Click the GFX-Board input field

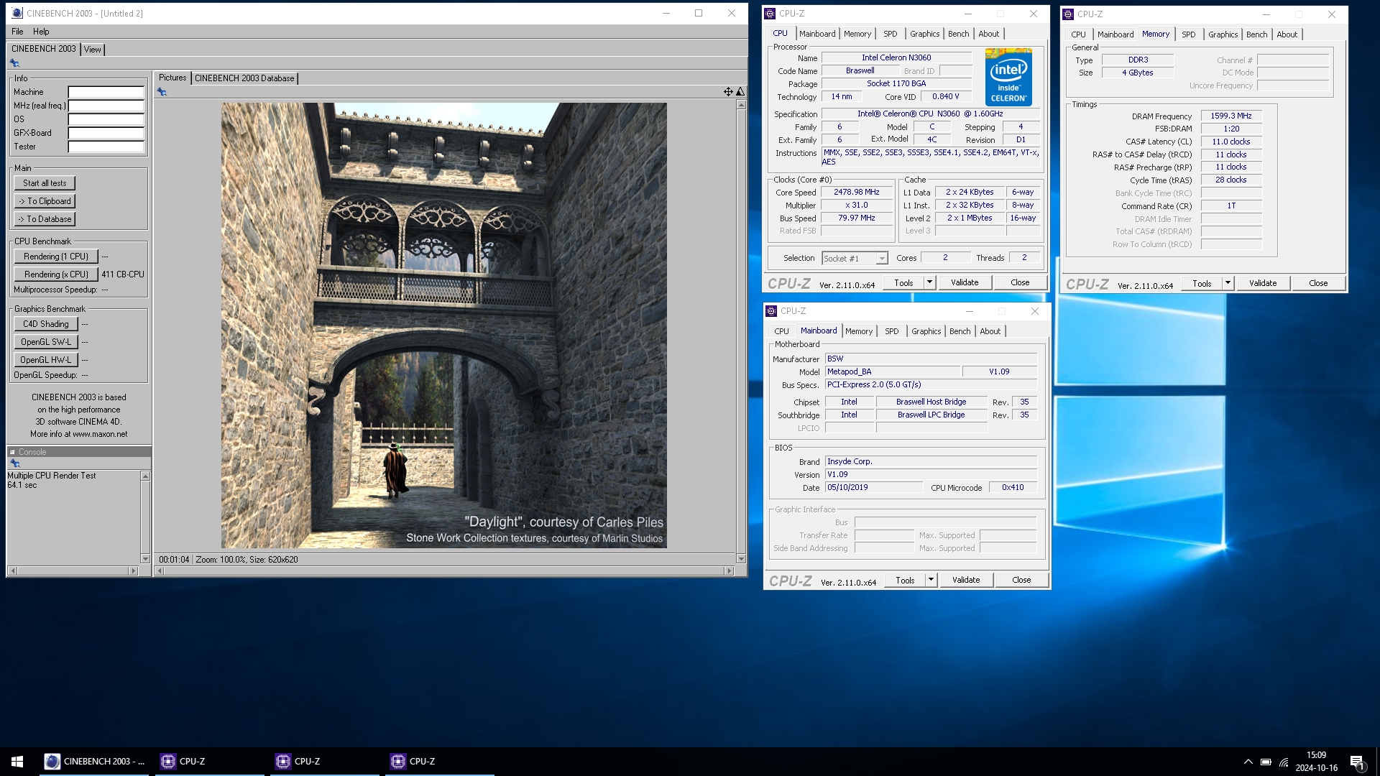pos(106,133)
